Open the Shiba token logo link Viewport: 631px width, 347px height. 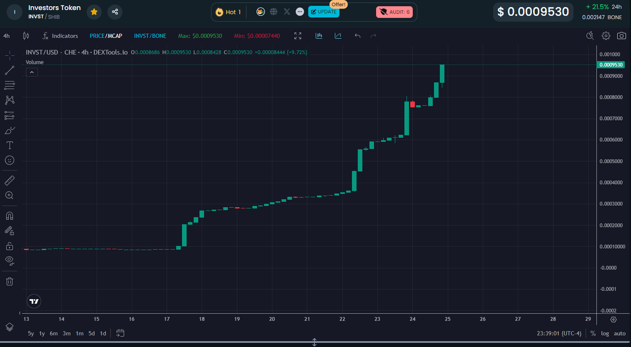coord(260,12)
